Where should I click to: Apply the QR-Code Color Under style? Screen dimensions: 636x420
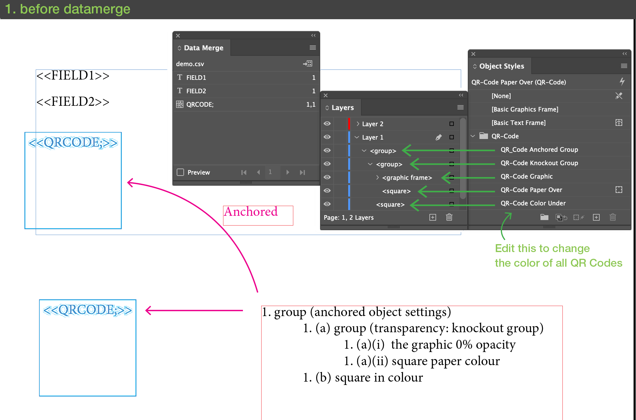pyautogui.click(x=533, y=203)
